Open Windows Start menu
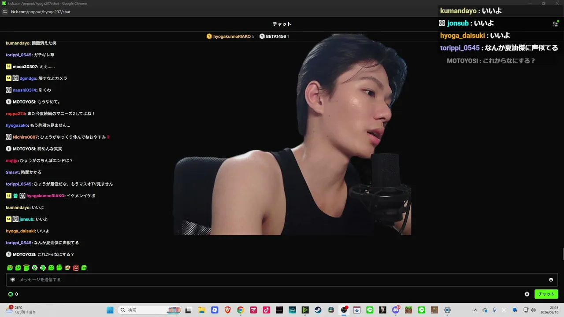This screenshot has height=317, width=564. [x=110, y=310]
